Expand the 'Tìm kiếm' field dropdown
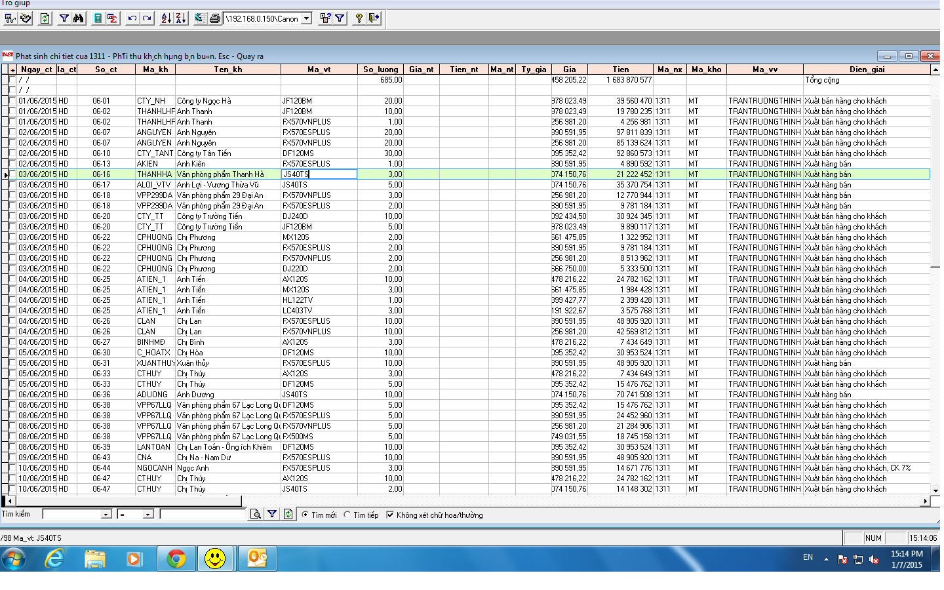Image resolution: width=944 pixels, height=590 pixels. (x=106, y=515)
